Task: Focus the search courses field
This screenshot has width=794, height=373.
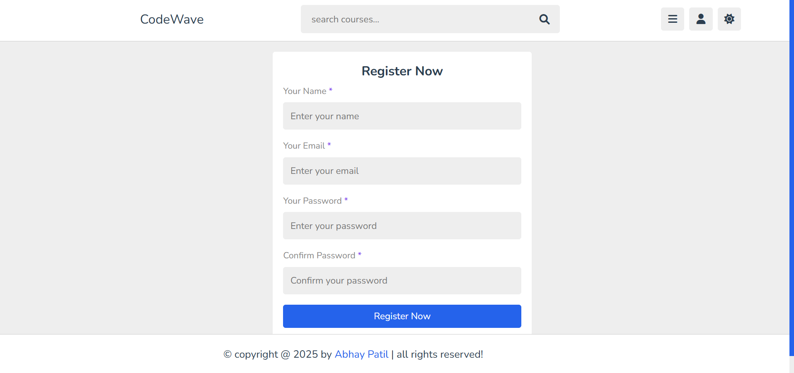Action: coord(419,19)
